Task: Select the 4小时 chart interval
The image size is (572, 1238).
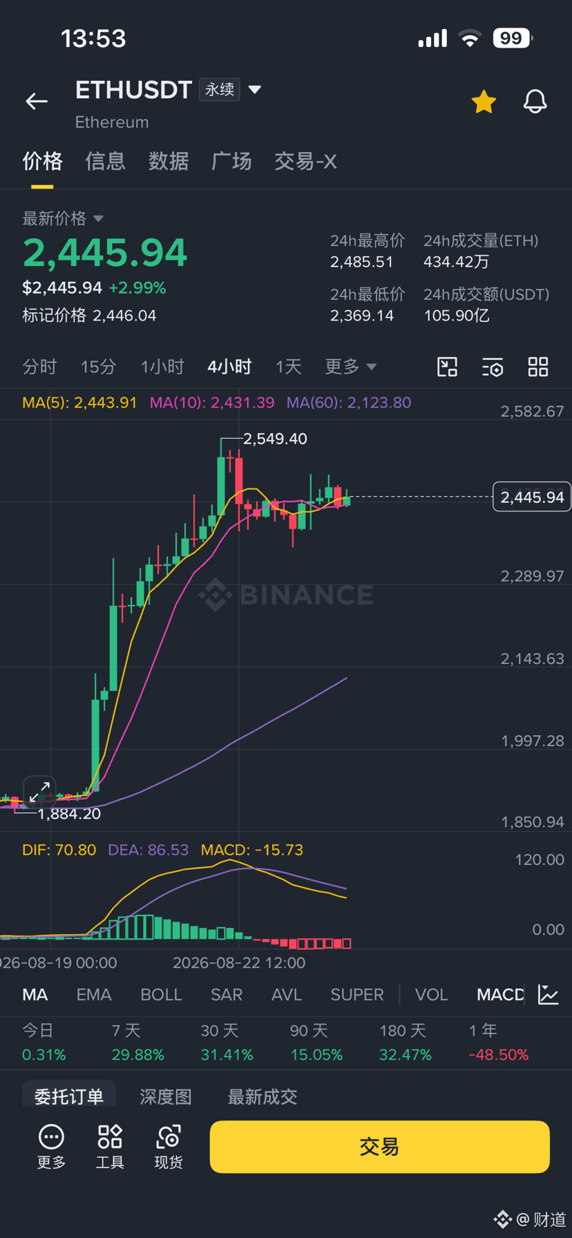Action: [x=229, y=366]
